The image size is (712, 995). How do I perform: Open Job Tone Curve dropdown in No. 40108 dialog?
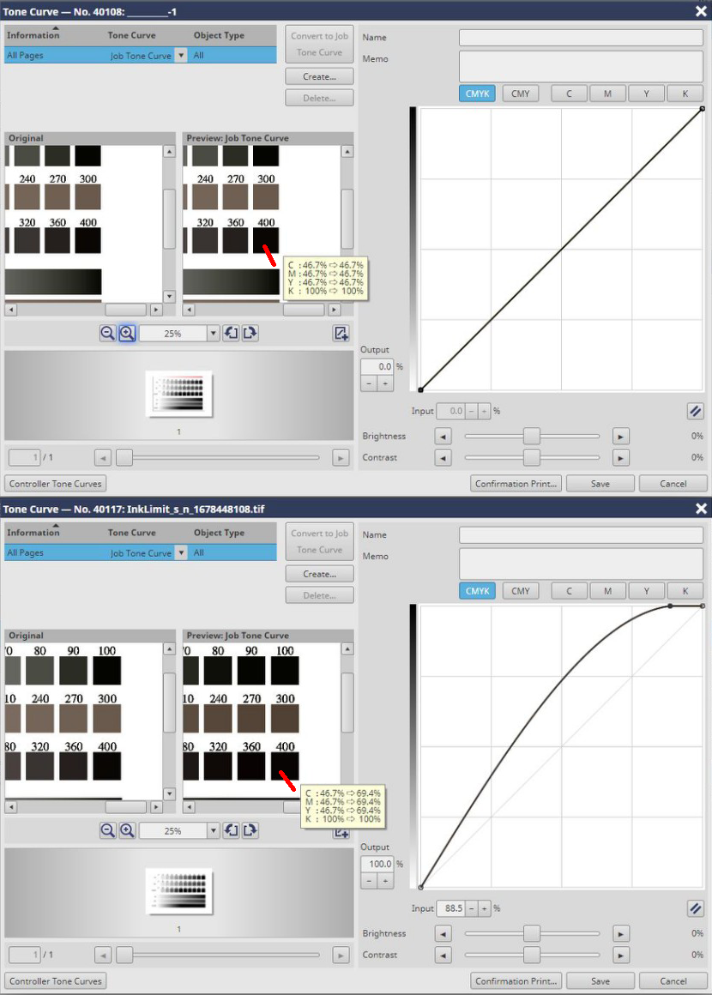(x=180, y=56)
